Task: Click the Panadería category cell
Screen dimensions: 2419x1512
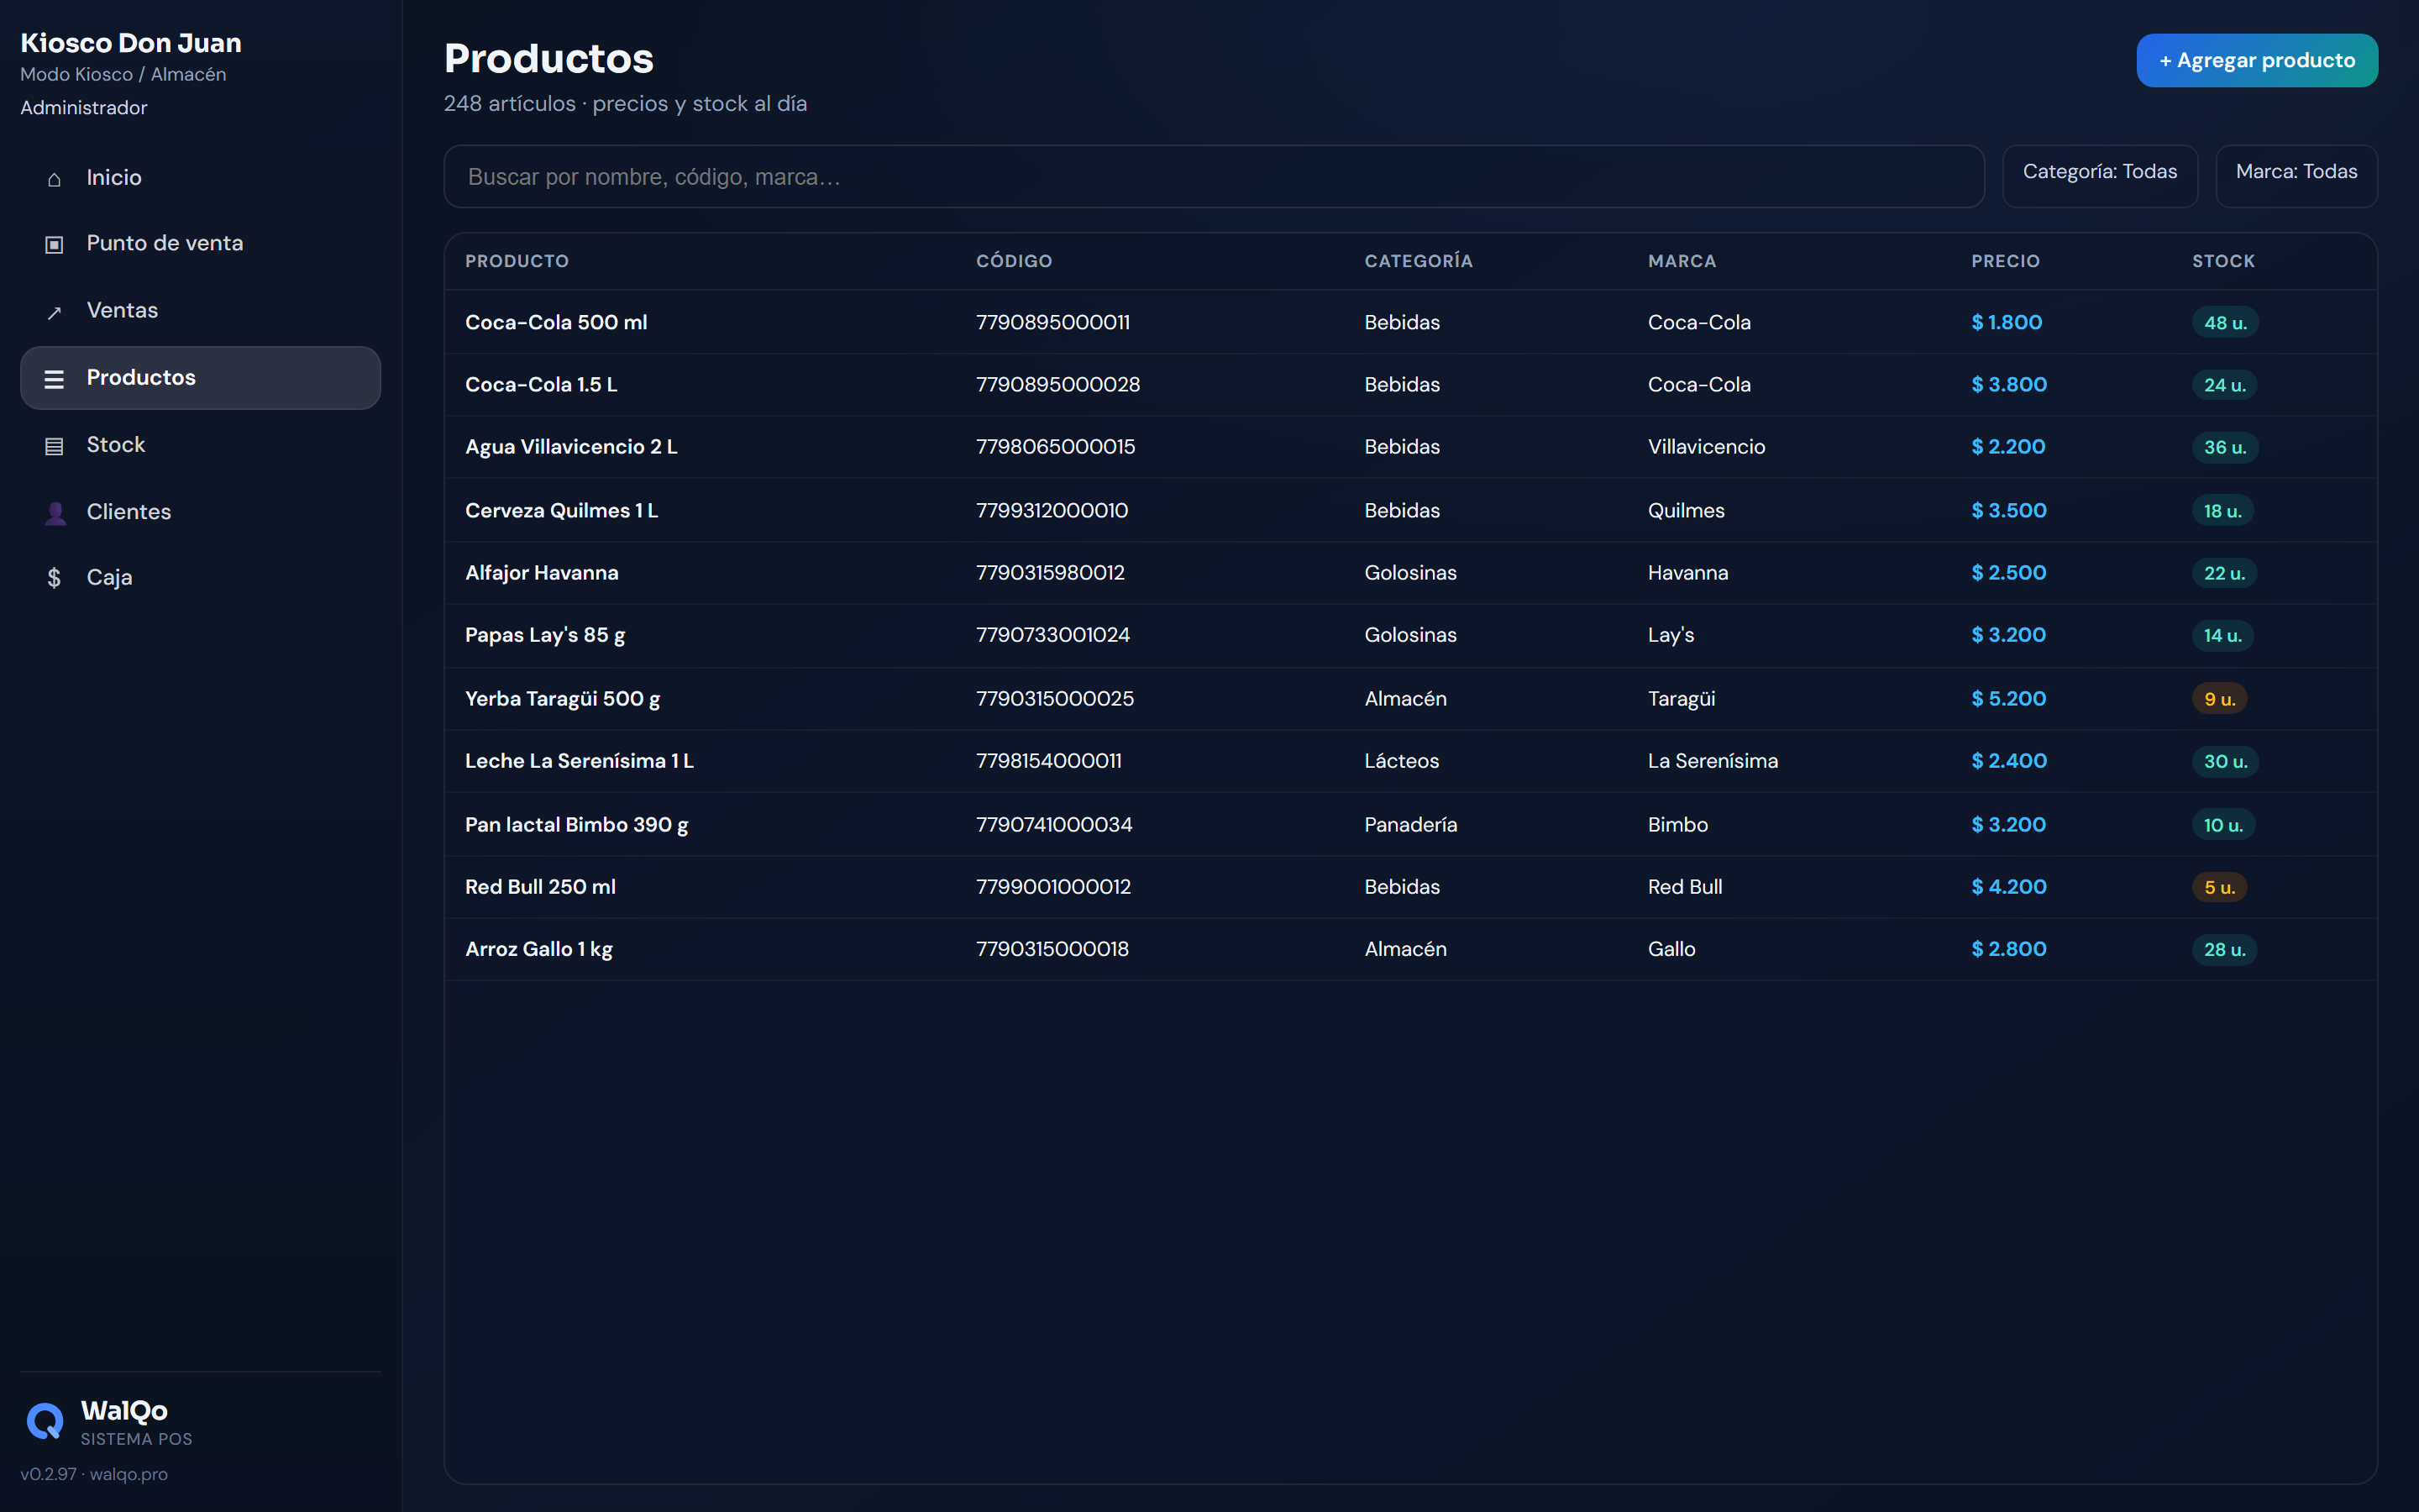Action: click(x=1410, y=824)
